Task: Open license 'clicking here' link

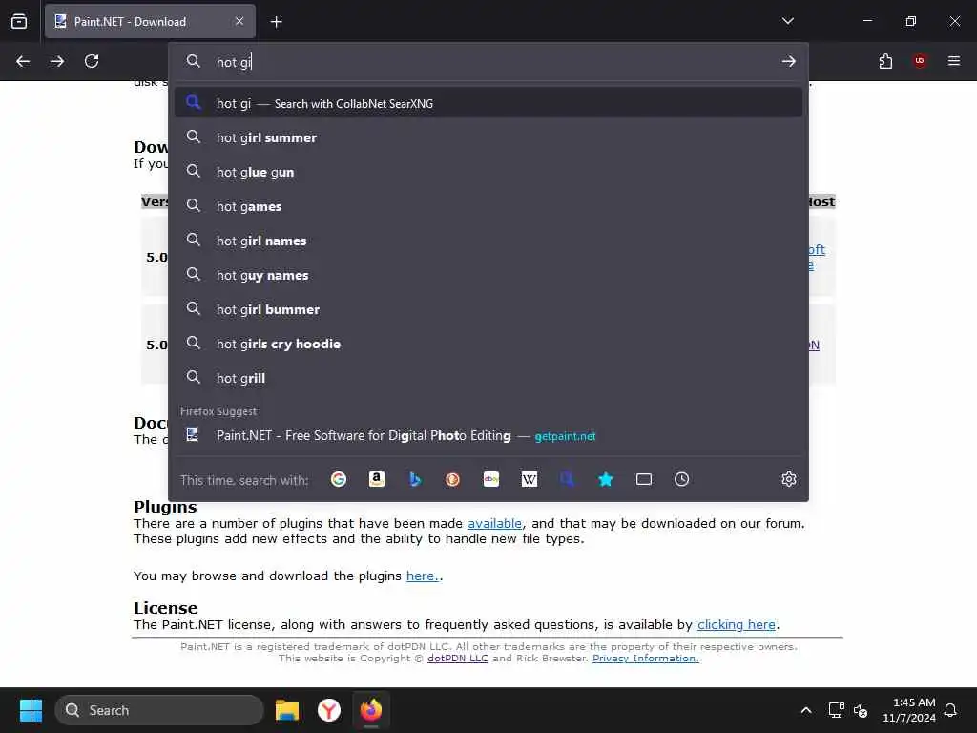Action: [x=737, y=624]
